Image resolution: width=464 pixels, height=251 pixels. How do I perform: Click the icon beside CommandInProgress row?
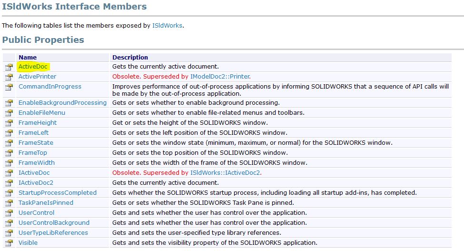(9, 87)
